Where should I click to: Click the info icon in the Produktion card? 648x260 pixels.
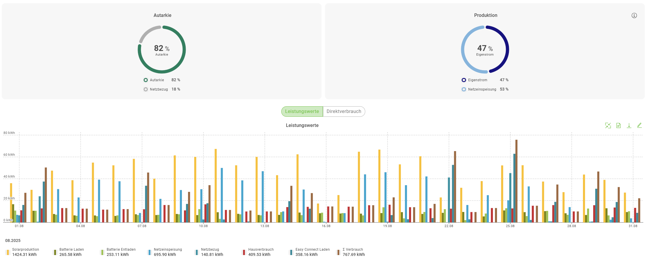(634, 15)
